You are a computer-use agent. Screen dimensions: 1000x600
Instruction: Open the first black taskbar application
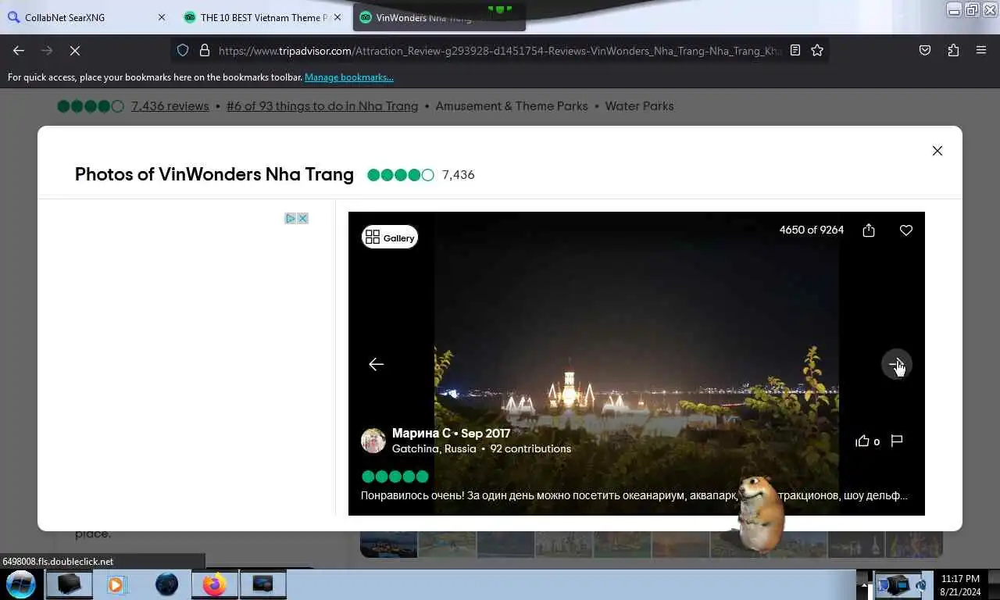[69, 584]
